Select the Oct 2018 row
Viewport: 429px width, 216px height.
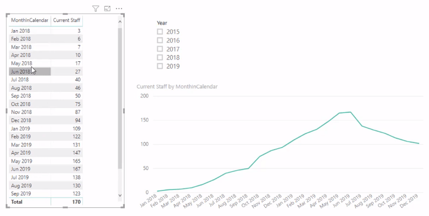46,104
